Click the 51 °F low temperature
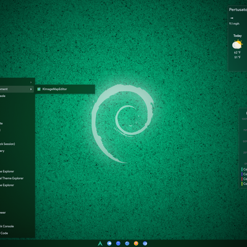 [237, 57]
